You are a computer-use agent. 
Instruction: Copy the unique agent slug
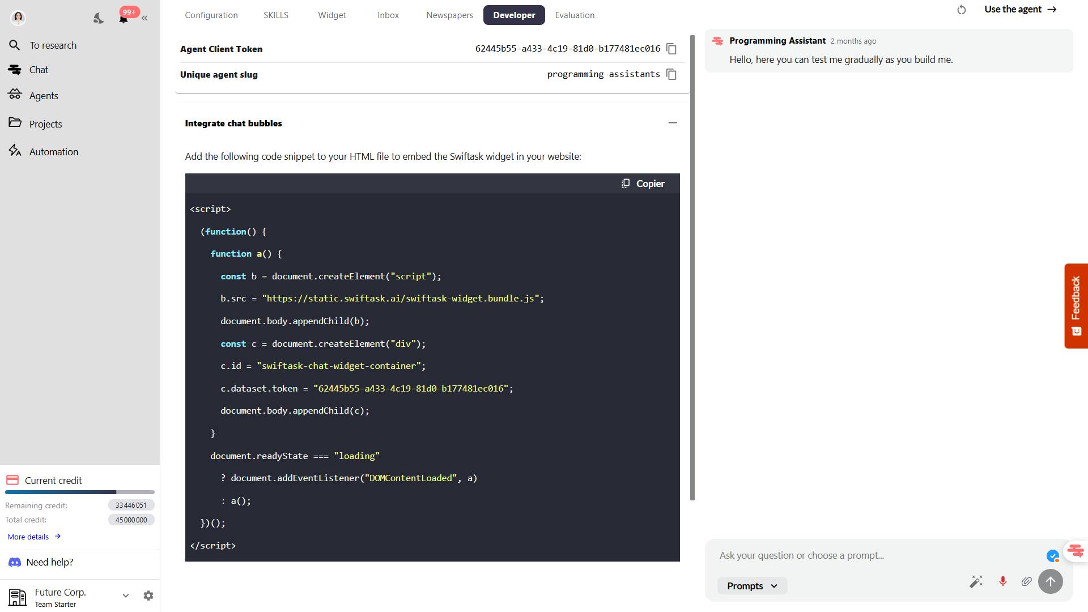pyautogui.click(x=671, y=75)
